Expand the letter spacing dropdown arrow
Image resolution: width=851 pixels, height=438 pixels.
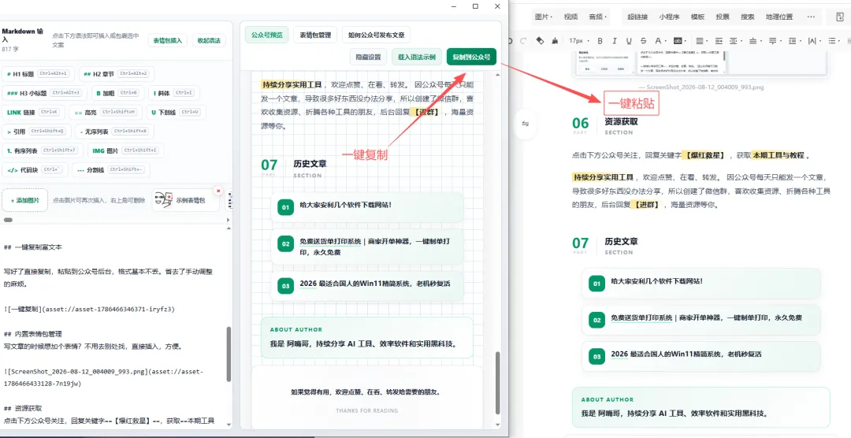click(x=820, y=41)
